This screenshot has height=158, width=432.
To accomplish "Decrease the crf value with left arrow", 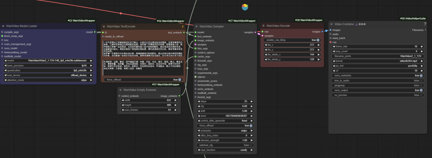I will (334, 70).
